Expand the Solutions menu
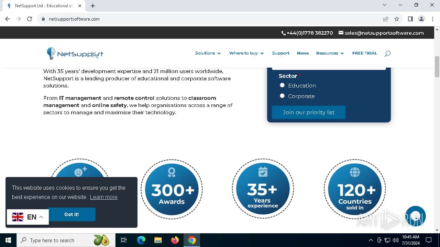The height and width of the screenshot is (247, 440). tap(208, 53)
